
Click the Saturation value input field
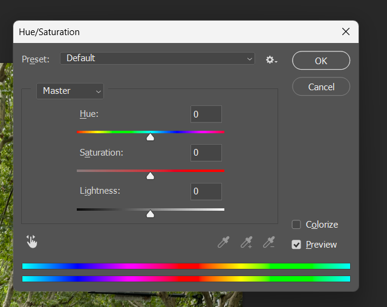pyautogui.click(x=206, y=153)
